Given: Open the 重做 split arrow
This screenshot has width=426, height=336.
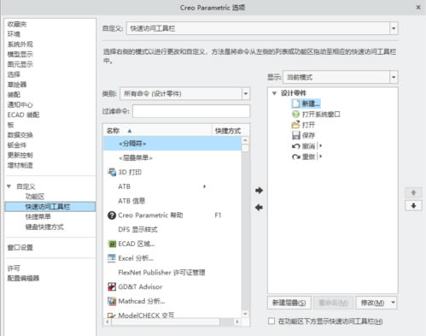Looking at the screenshot, I should pyautogui.click(x=321, y=156).
